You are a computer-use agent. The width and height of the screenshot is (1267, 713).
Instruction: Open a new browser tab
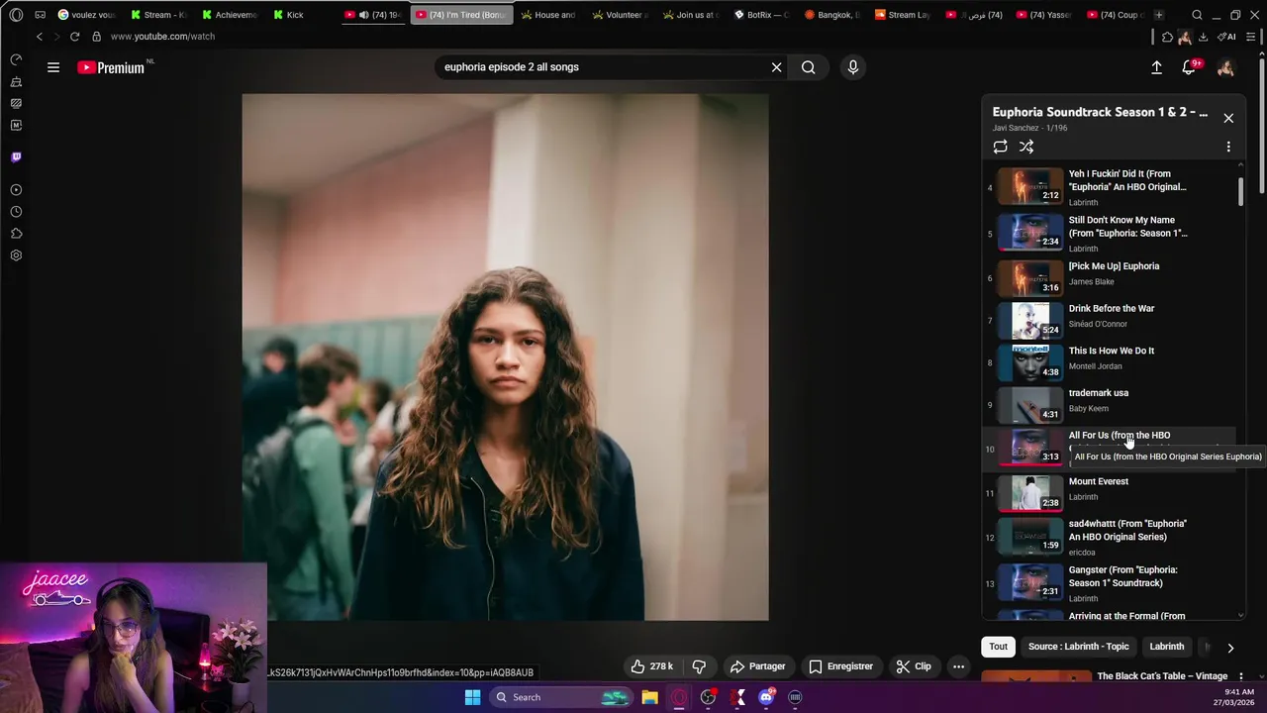(x=1159, y=15)
